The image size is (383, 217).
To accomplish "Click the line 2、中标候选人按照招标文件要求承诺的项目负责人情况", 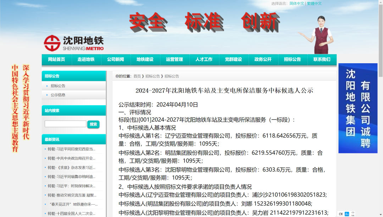I will [185, 187].
